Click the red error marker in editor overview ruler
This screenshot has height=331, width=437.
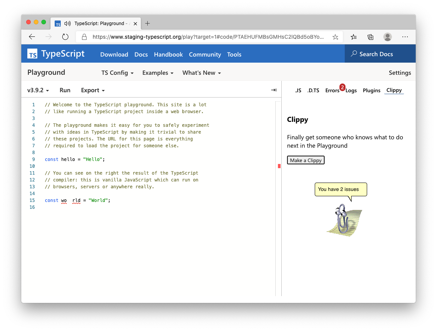point(279,166)
